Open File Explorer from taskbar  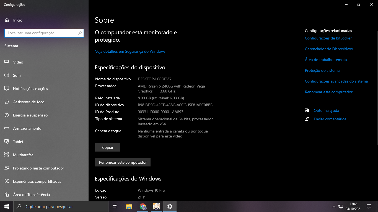[x=129, y=206]
